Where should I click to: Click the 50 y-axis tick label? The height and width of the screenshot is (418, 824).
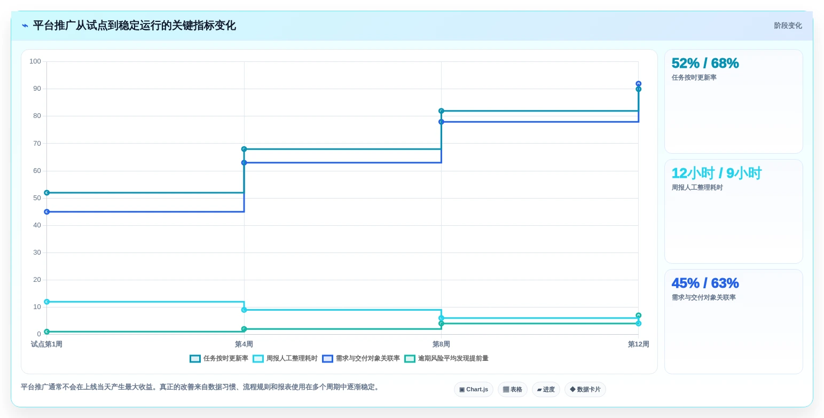click(37, 198)
